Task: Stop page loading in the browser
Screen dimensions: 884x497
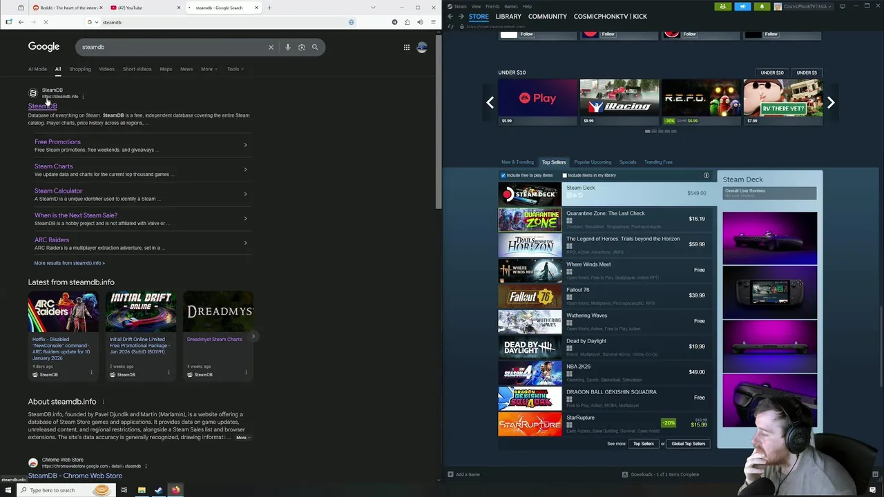Action: [46, 22]
